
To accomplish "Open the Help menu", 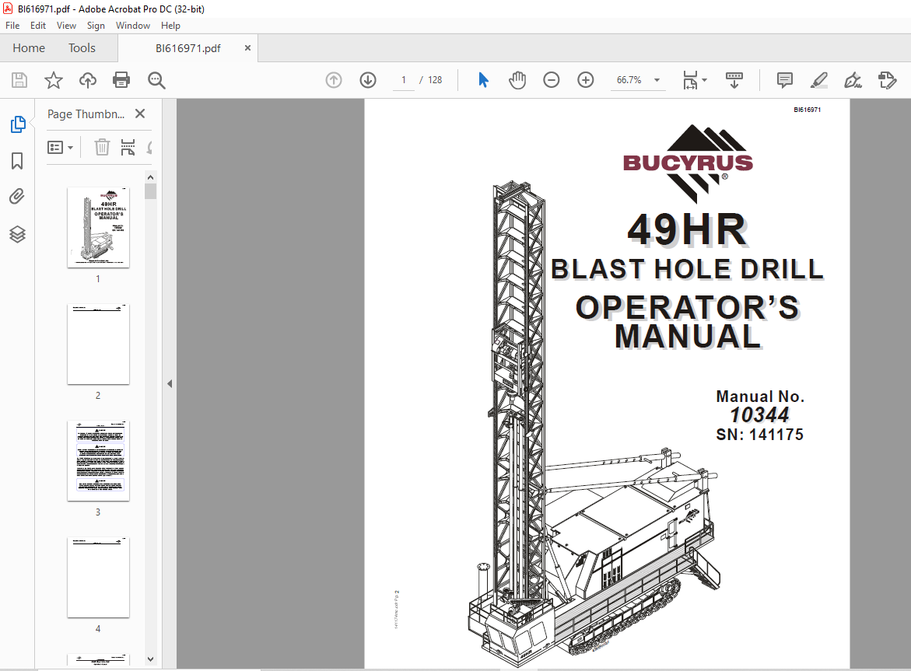I will click(170, 26).
